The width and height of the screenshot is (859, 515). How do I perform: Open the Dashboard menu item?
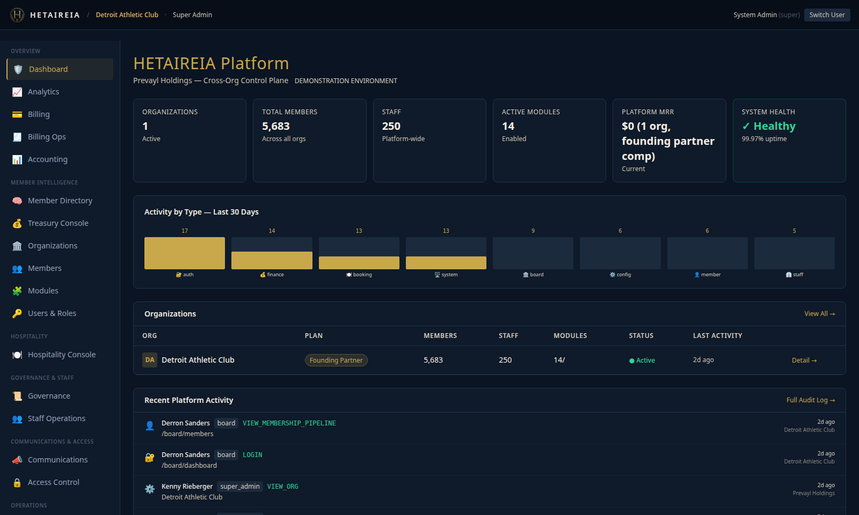[x=60, y=69]
